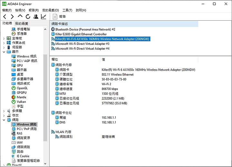Select 顯示器 monitor item
Image resolution: width=232 pixels, height=167 pixels.
tap(22, 70)
